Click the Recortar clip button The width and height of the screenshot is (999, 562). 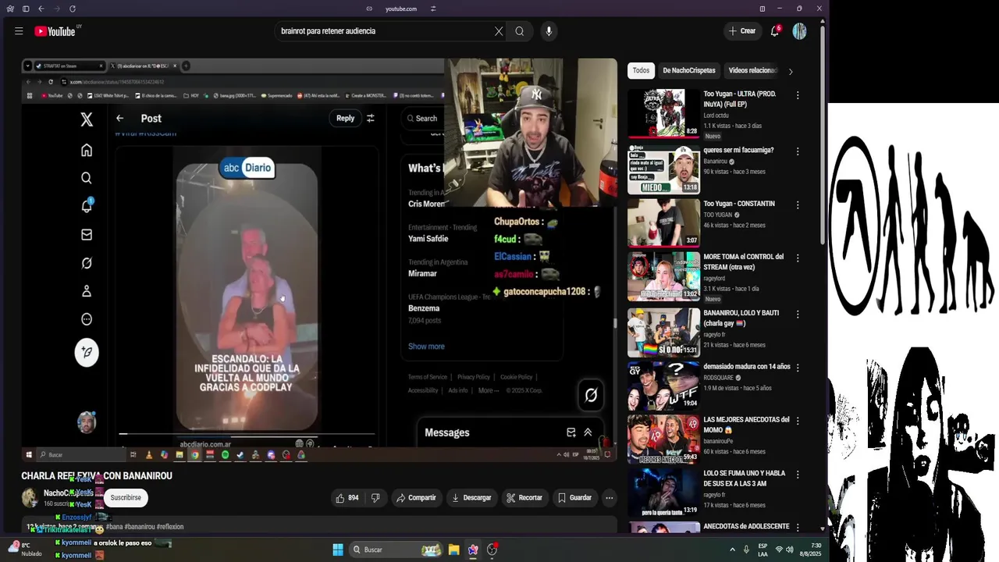[524, 498]
